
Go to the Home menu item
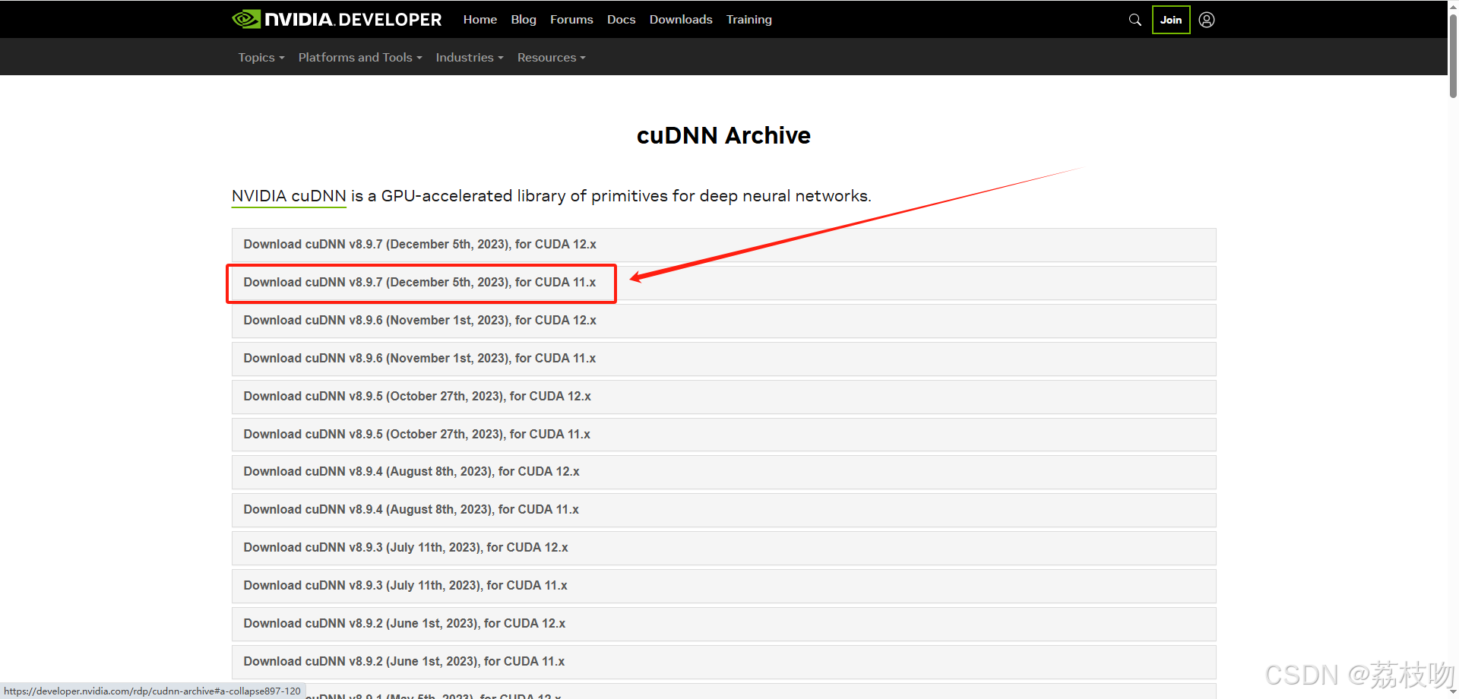[480, 20]
